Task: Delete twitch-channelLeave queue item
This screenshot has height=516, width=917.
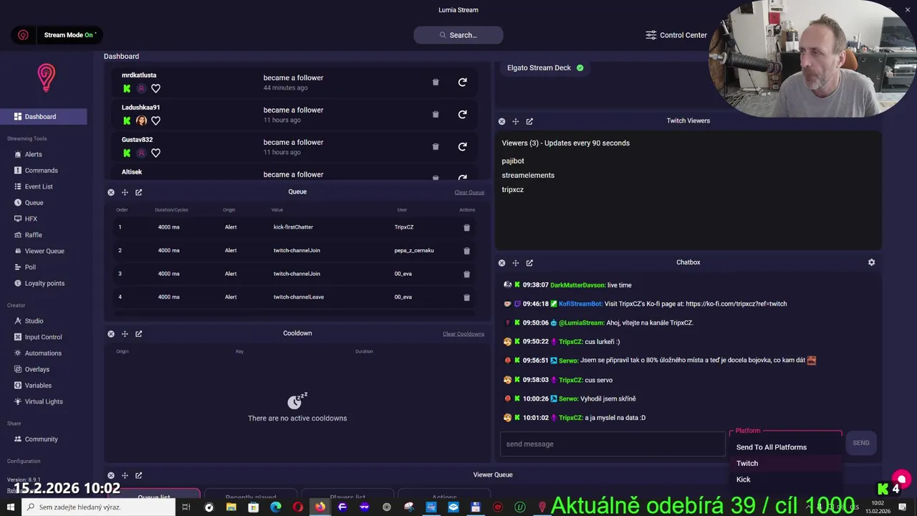Action: click(x=466, y=297)
